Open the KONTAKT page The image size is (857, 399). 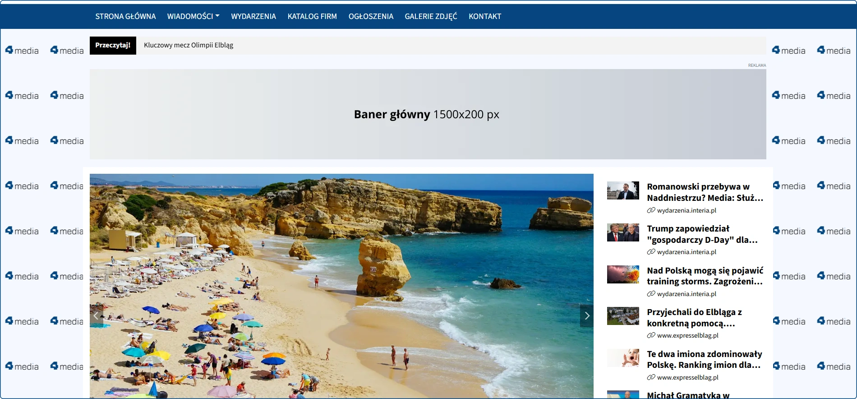[485, 16]
